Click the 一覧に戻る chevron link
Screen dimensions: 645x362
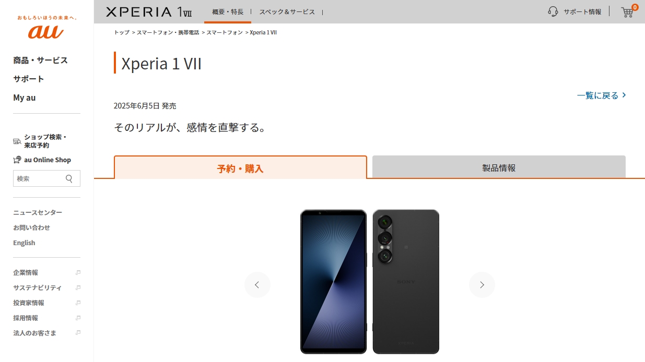[602, 95]
